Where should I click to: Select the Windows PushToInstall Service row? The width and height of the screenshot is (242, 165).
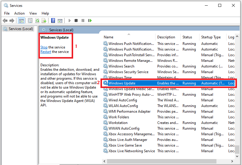click(169, 55)
